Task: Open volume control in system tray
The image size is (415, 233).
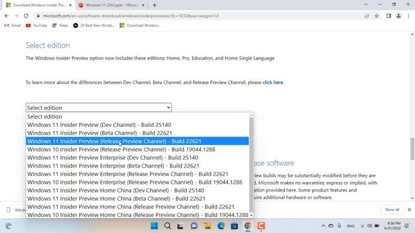Action: [x=370, y=226]
